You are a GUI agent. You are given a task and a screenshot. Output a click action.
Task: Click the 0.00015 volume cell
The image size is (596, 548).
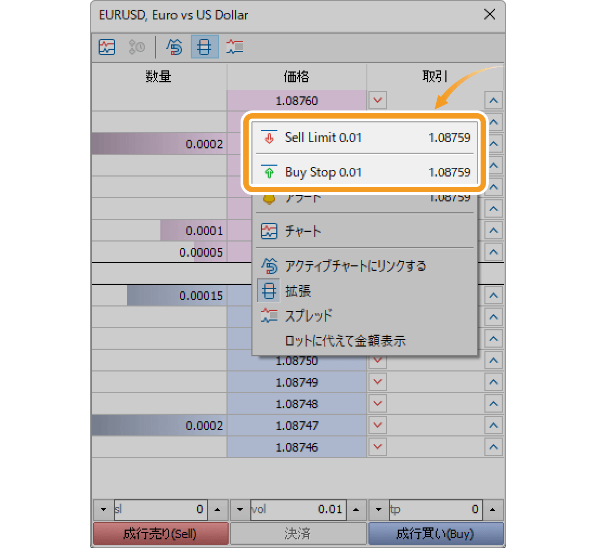(159, 296)
